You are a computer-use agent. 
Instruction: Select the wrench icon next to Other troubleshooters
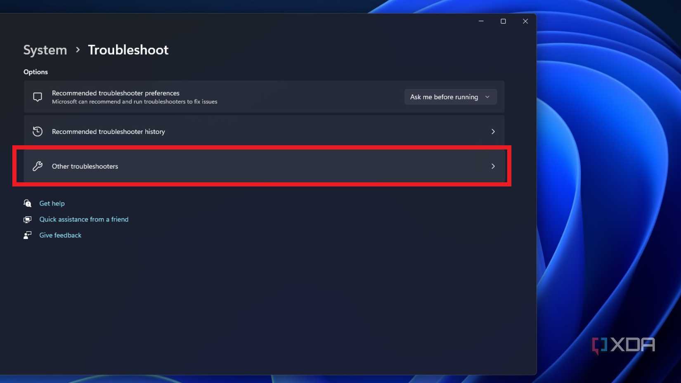38,166
